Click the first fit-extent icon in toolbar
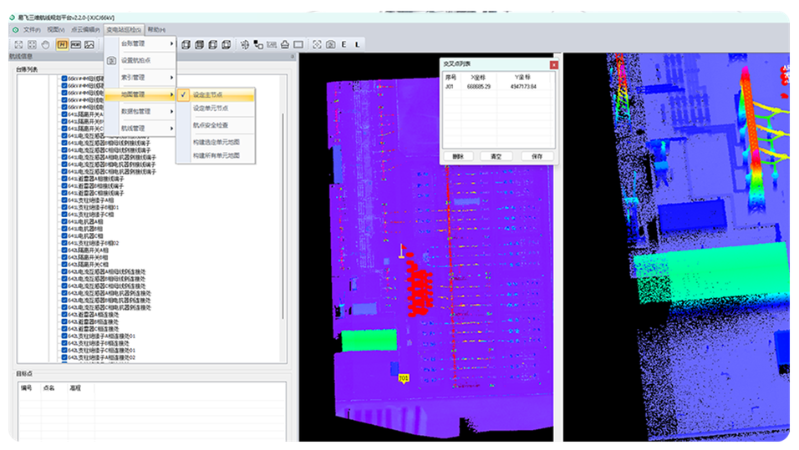The height and width of the screenshot is (450, 799). click(x=18, y=44)
